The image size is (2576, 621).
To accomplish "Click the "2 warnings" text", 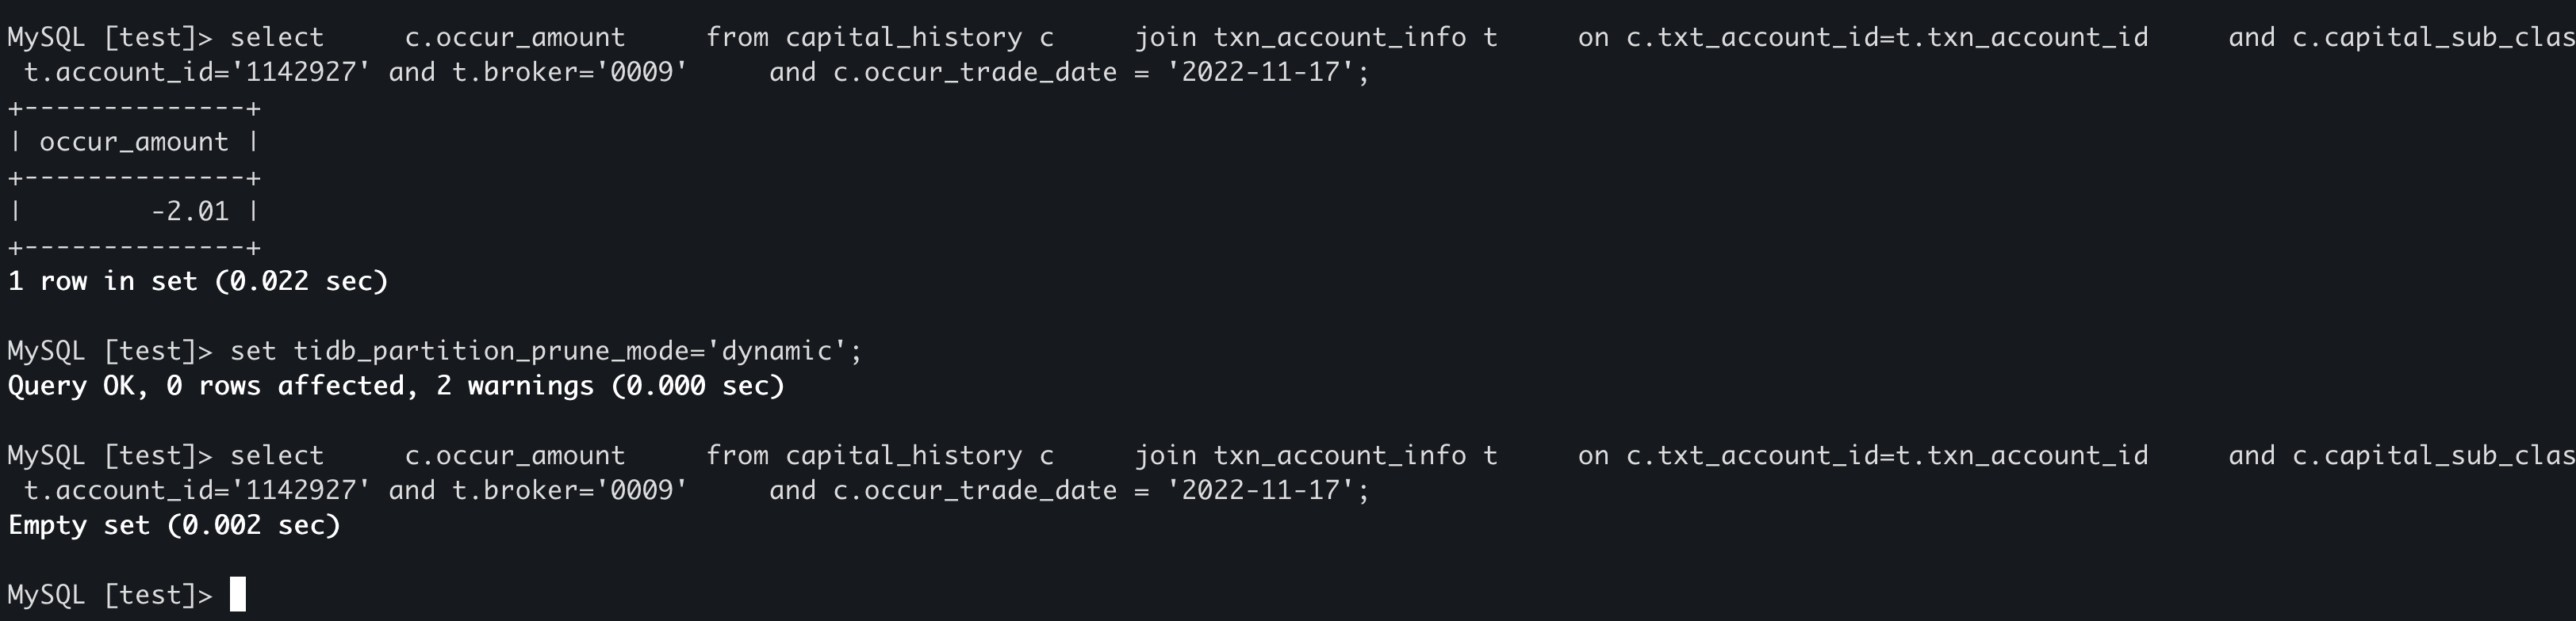I will pyautogui.click(x=514, y=386).
